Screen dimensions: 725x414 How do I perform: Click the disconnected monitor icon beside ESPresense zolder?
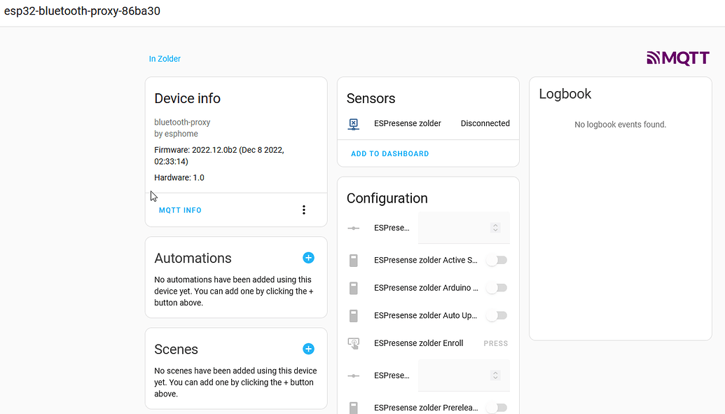coord(354,123)
